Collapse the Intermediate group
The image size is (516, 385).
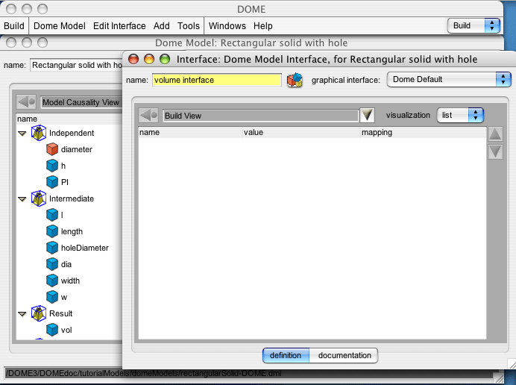pos(22,199)
